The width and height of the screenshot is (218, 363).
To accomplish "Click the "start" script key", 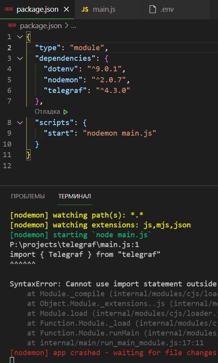I will pyautogui.click(x=59, y=133).
